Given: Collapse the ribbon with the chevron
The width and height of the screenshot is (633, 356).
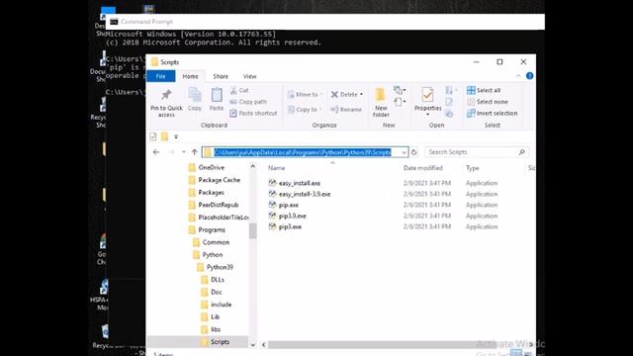Looking at the screenshot, I should 518,76.
